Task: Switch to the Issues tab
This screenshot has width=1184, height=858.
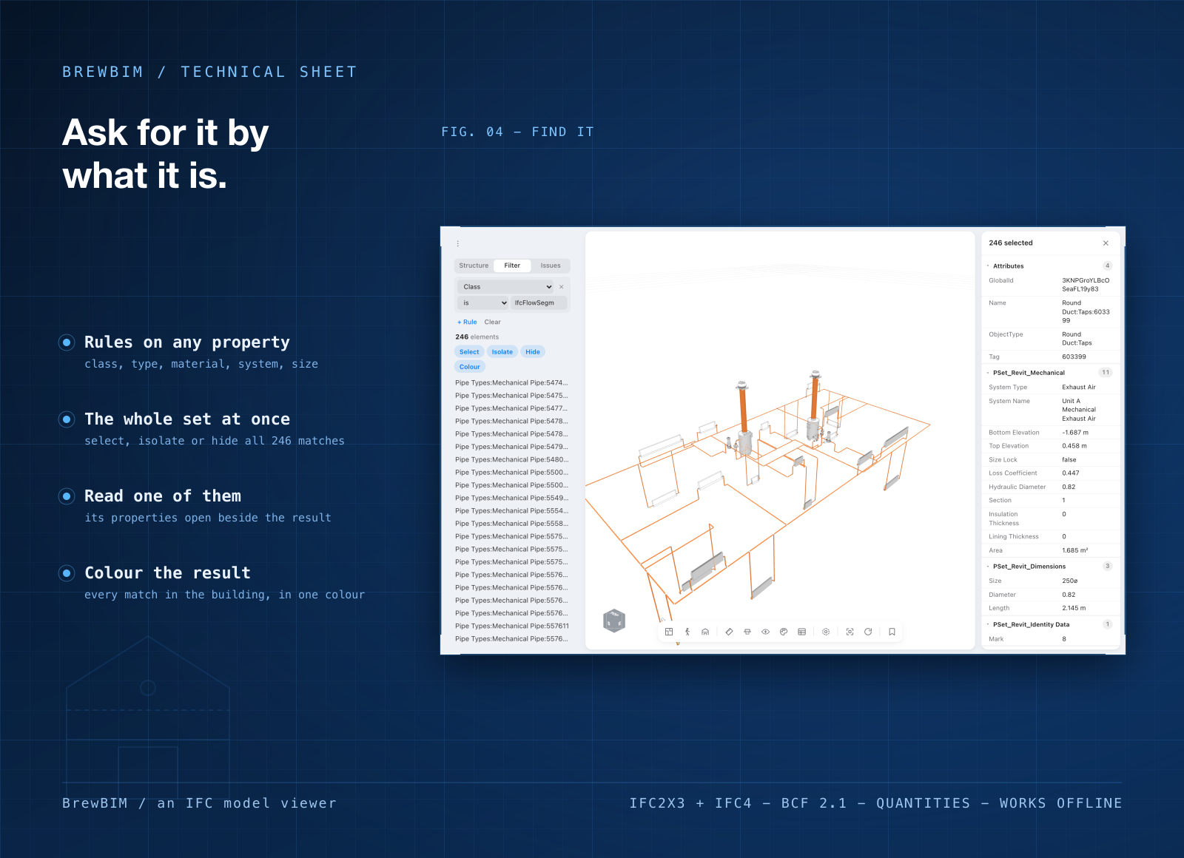Action: pos(551,266)
